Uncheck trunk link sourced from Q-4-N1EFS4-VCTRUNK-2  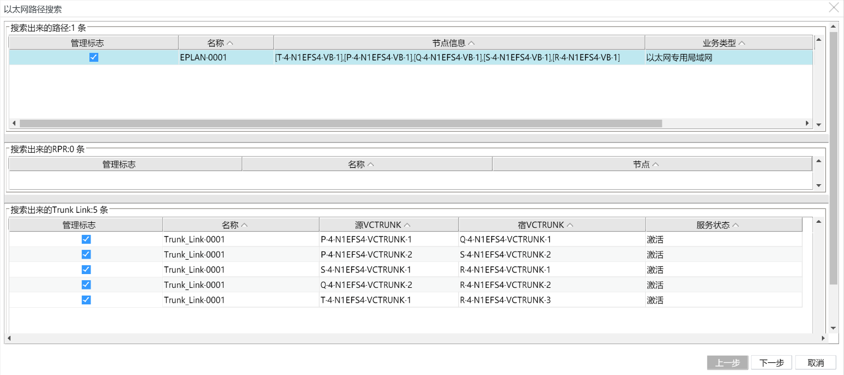click(x=86, y=285)
